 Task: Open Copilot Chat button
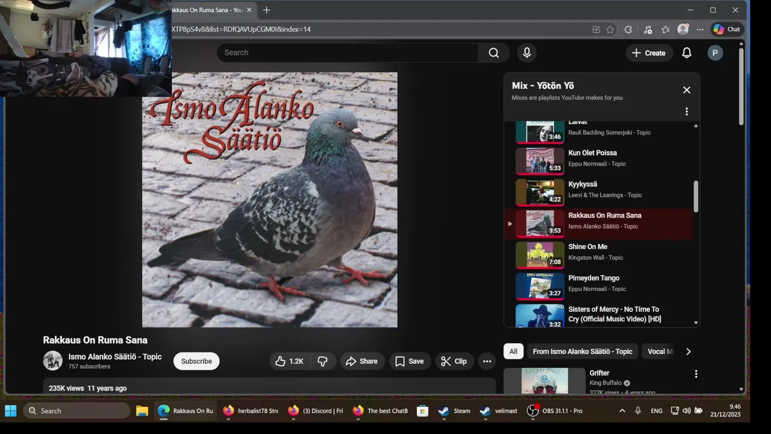pos(727,29)
